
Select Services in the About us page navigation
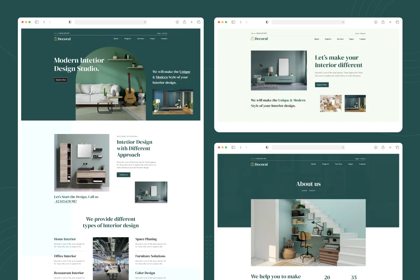(x=338, y=164)
